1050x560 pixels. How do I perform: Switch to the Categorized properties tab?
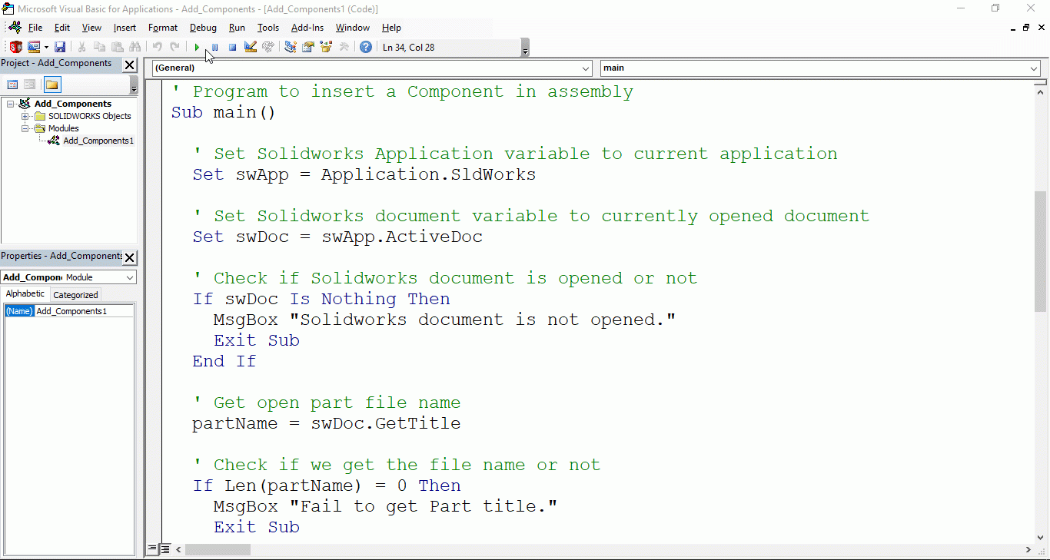(75, 295)
